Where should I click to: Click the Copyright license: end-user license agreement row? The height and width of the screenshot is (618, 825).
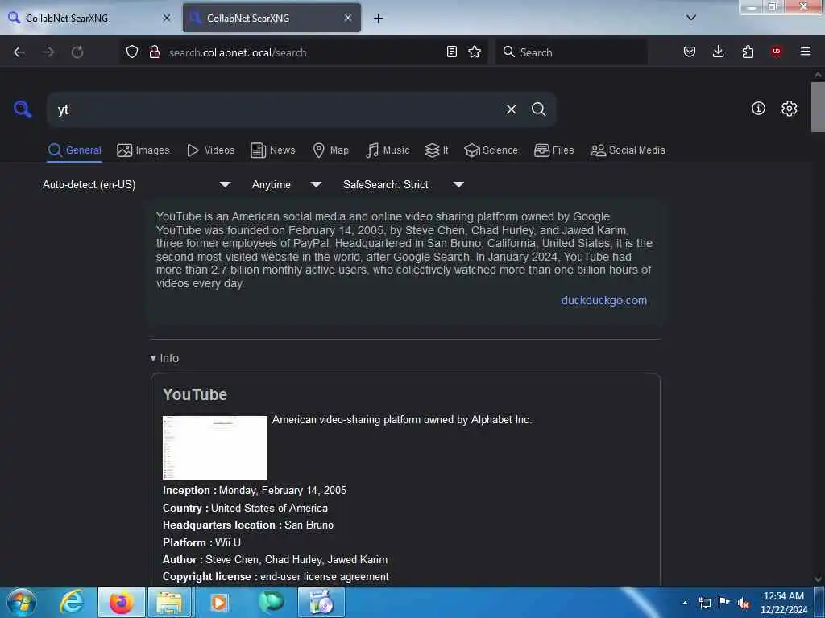(x=276, y=577)
